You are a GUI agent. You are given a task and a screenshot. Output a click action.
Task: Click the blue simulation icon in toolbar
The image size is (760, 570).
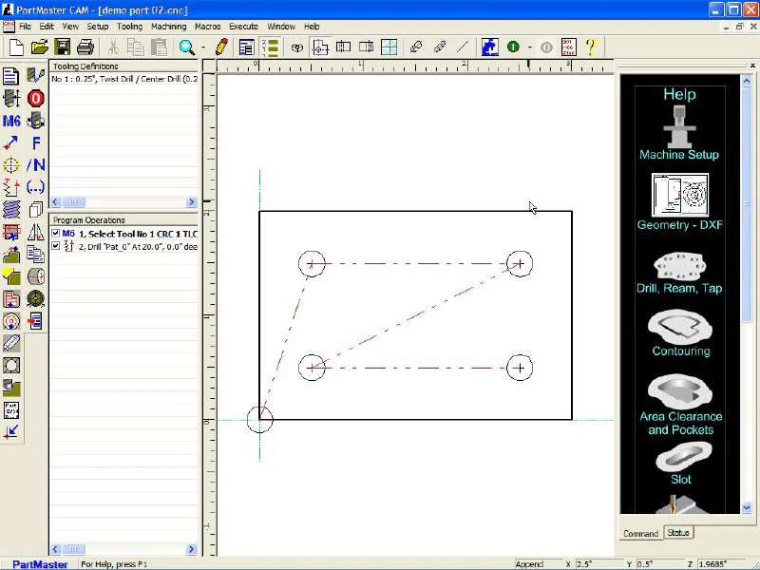[490, 47]
